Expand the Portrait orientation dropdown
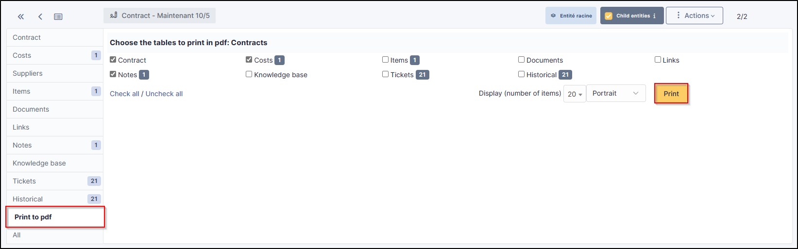The height and width of the screenshot is (249, 798). (x=616, y=93)
